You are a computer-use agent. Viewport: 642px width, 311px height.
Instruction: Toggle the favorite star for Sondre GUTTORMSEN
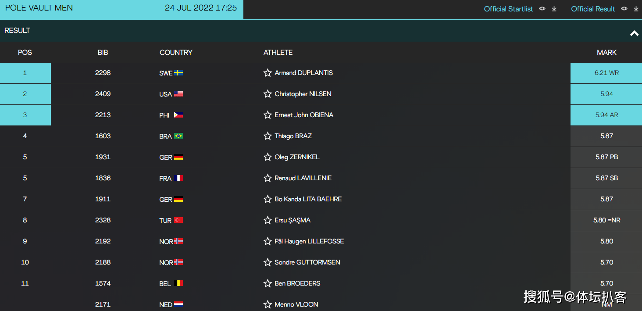coord(267,262)
